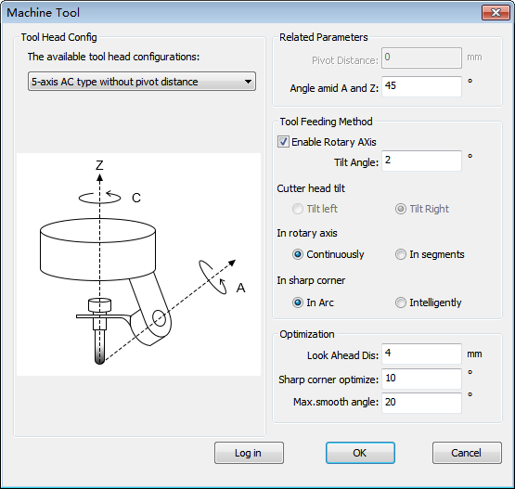This screenshot has width=515, height=489.
Task: Click the Cancel button
Action: (467, 453)
